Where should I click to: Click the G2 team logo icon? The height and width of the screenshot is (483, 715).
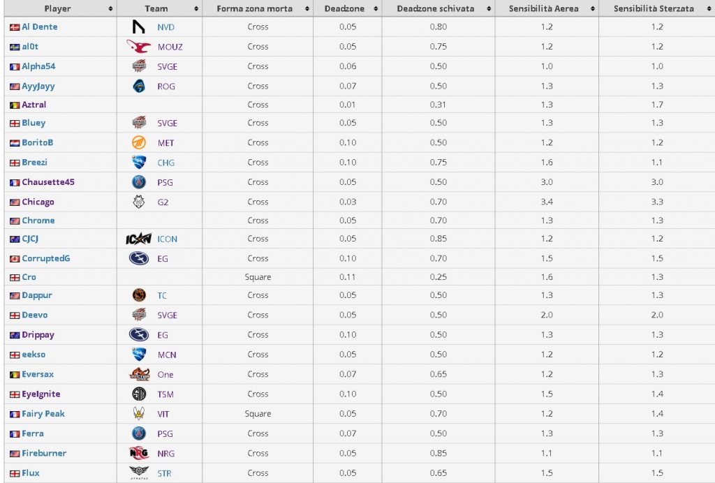coord(139,202)
